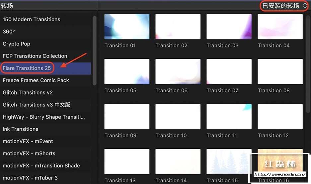Select Flare Transitions 25 category
This screenshot has width=311, height=184.
pyautogui.click(x=45, y=68)
